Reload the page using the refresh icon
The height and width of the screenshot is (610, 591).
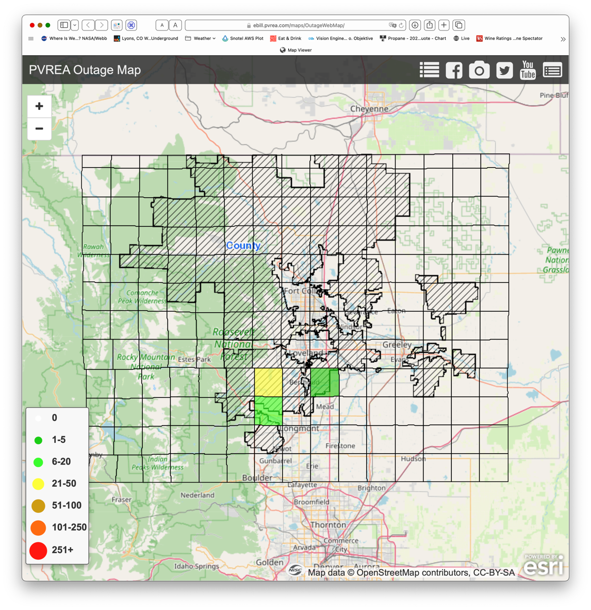click(401, 25)
